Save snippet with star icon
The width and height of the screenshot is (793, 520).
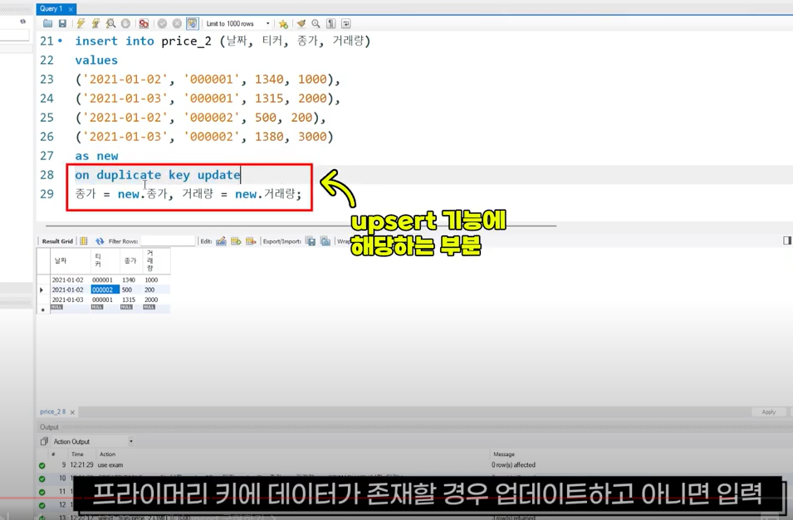tap(283, 23)
